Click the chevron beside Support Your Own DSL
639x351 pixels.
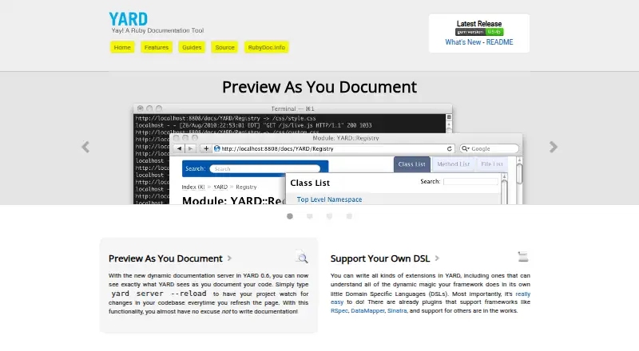click(x=437, y=258)
